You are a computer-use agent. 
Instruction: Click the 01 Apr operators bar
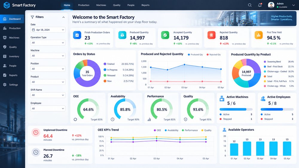point(234,149)
